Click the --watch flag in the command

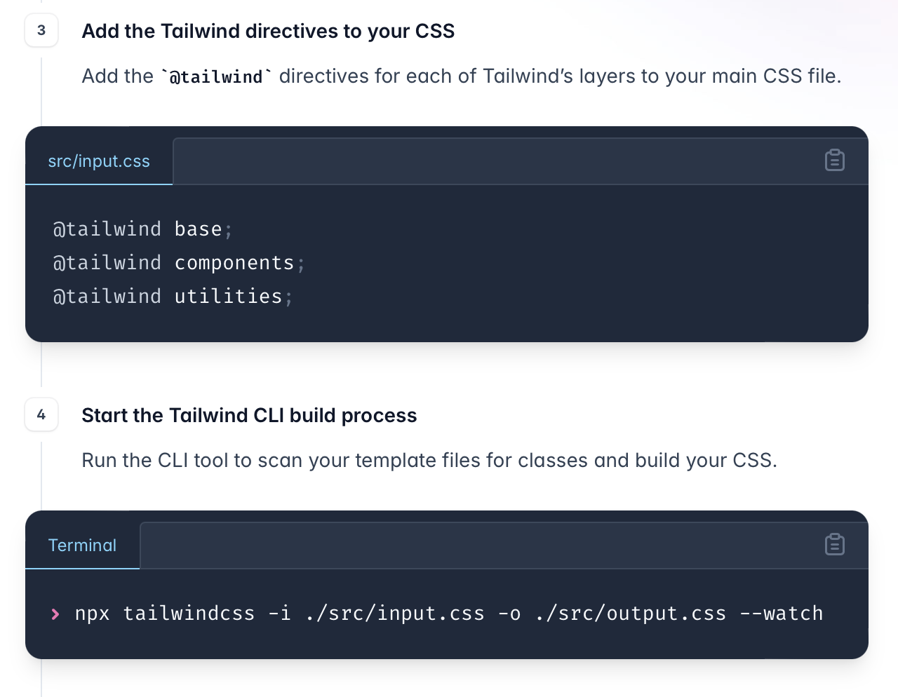pos(781,614)
